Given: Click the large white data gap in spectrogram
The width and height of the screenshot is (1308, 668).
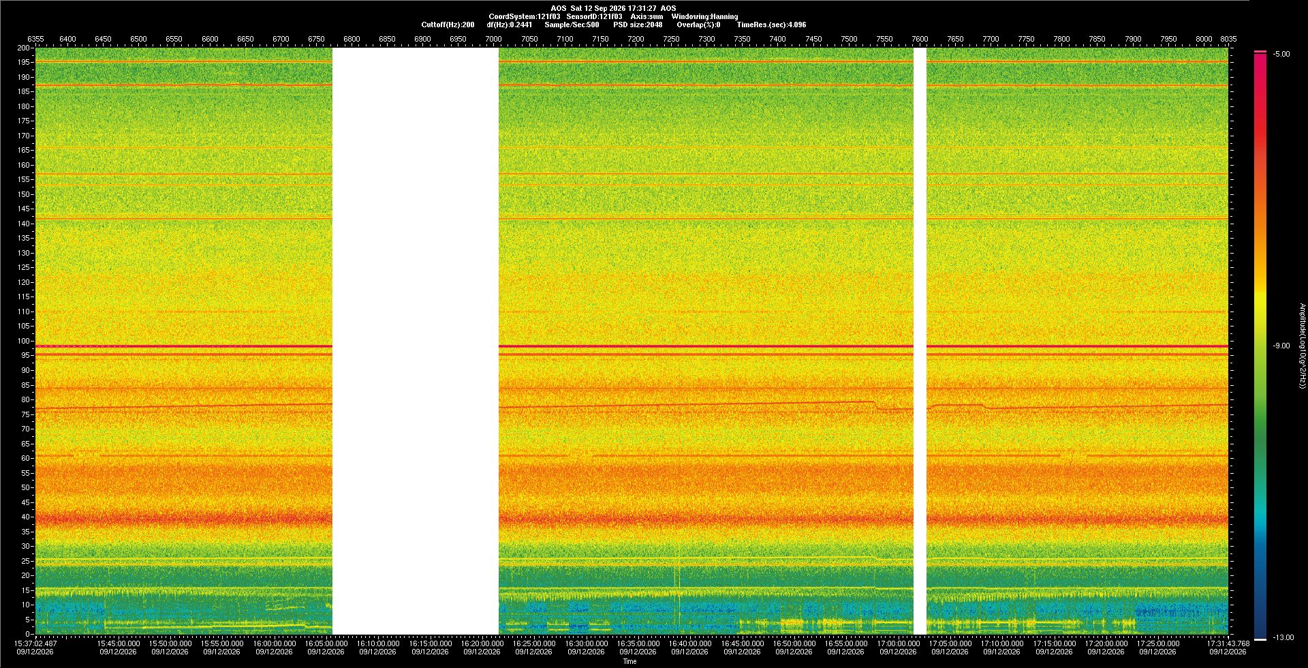Looking at the screenshot, I should pos(416,341).
